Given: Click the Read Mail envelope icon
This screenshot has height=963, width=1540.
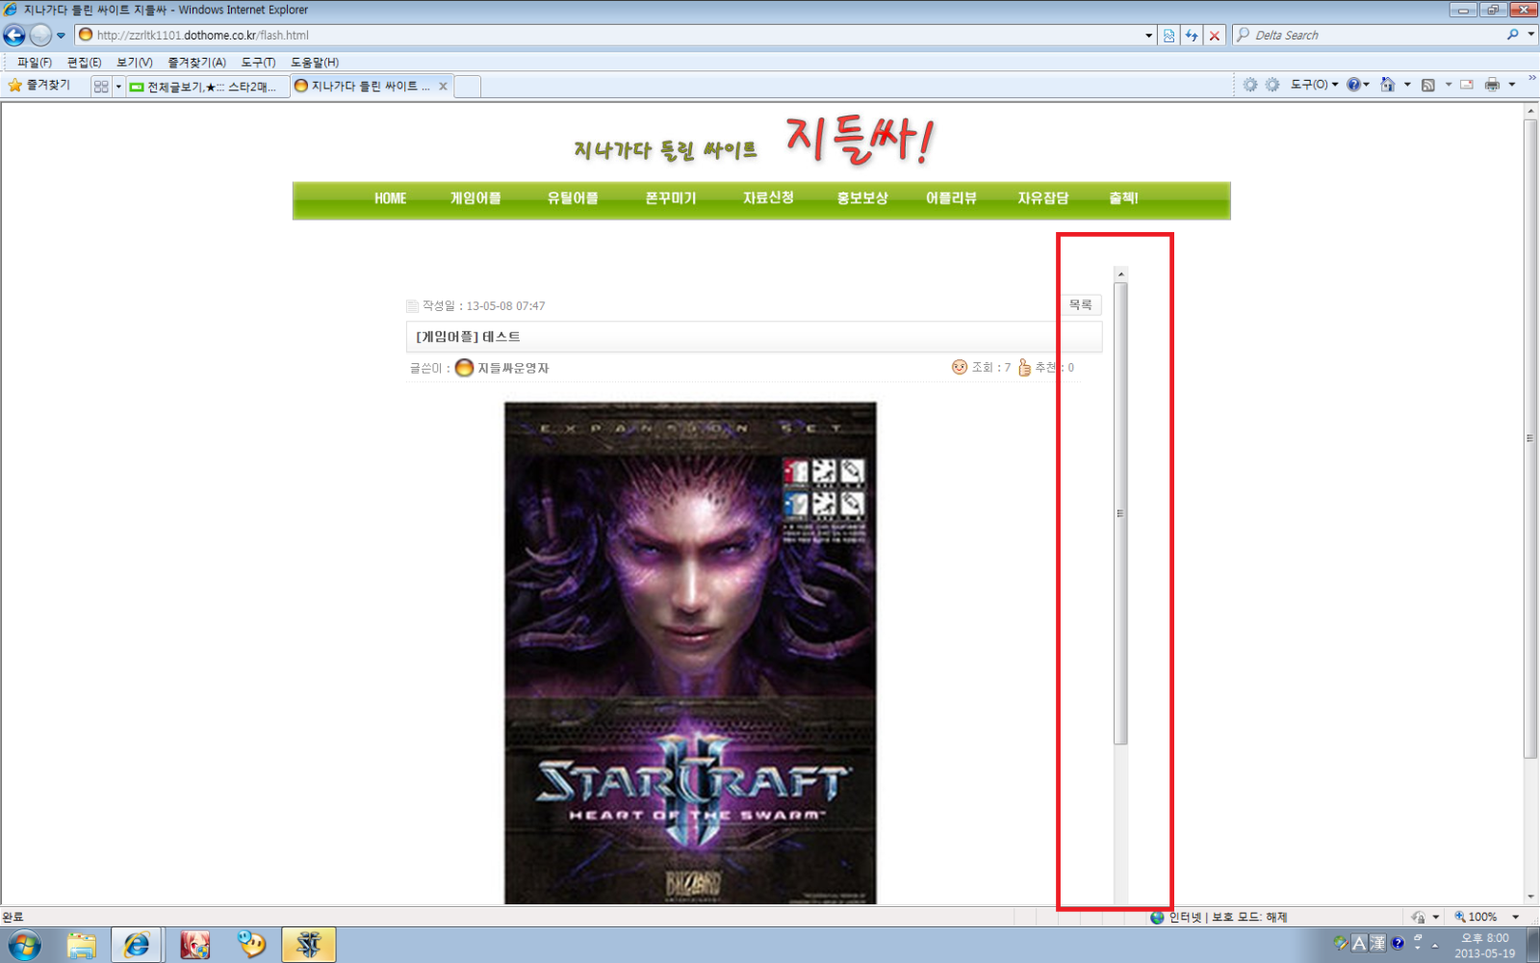Looking at the screenshot, I should tap(1467, 85).
